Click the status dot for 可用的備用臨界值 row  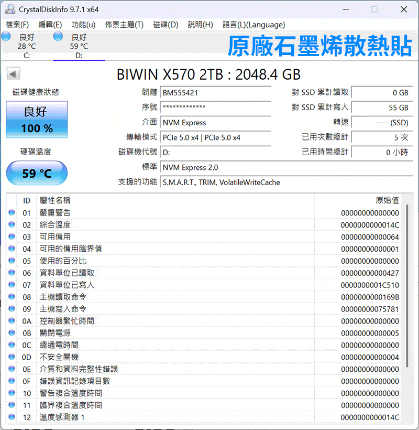[12, 249]
